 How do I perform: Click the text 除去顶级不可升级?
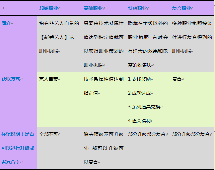coord(104,135)
